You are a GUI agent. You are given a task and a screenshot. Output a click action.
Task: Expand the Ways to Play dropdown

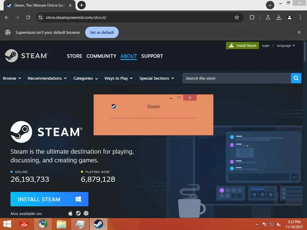tap(118, 78)
